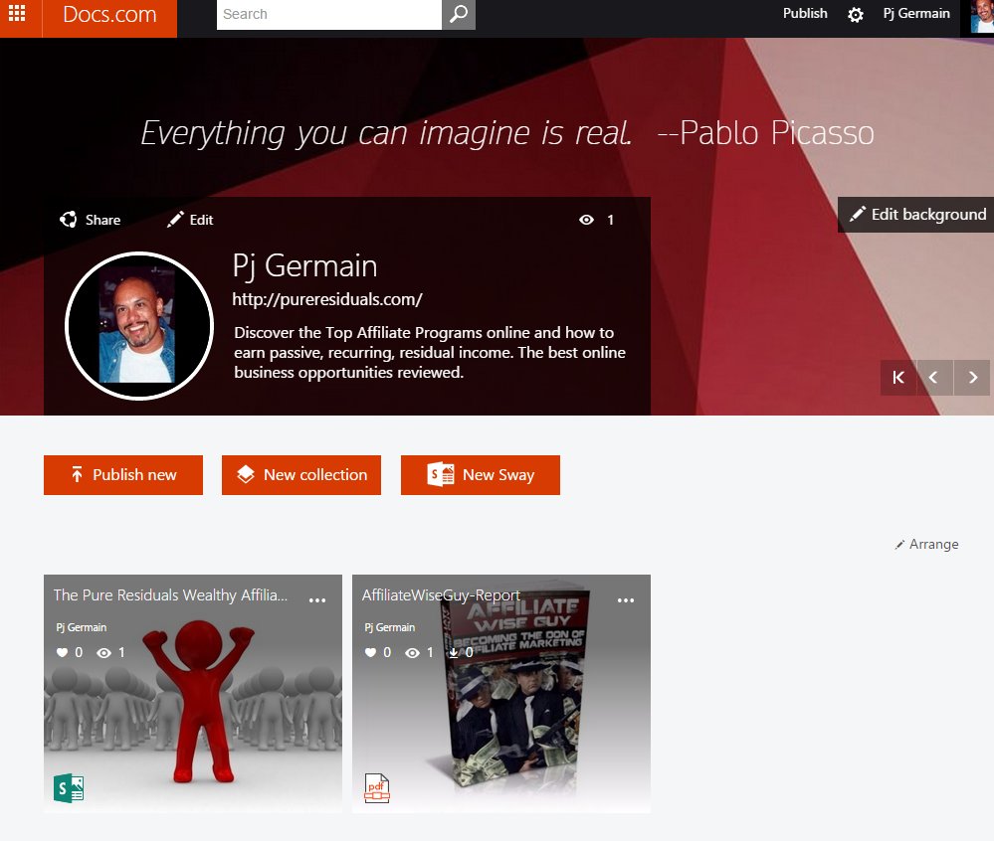Show the next background
Screen dimensions: 994x841
[x=972, y=378]
